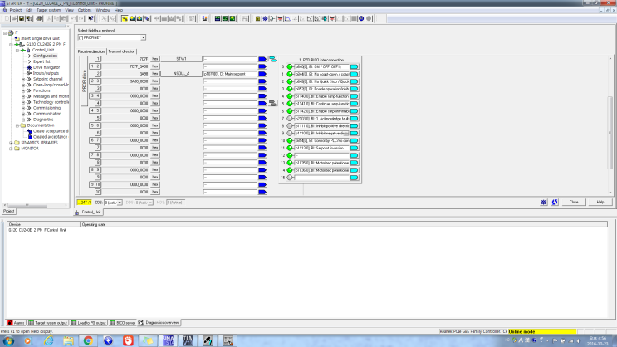Click the blue refresh icon beside Close
The image size is (617, 347).
(x=555, y=203)
